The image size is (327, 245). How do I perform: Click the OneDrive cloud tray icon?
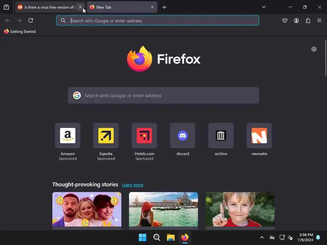(x=272, y=237)
